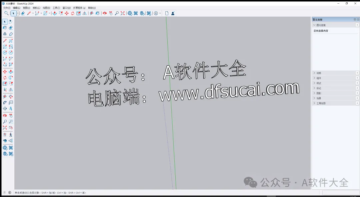Open the 文件 file menu
The width and height of the screenshot is (360, 197).
point(6,7)
